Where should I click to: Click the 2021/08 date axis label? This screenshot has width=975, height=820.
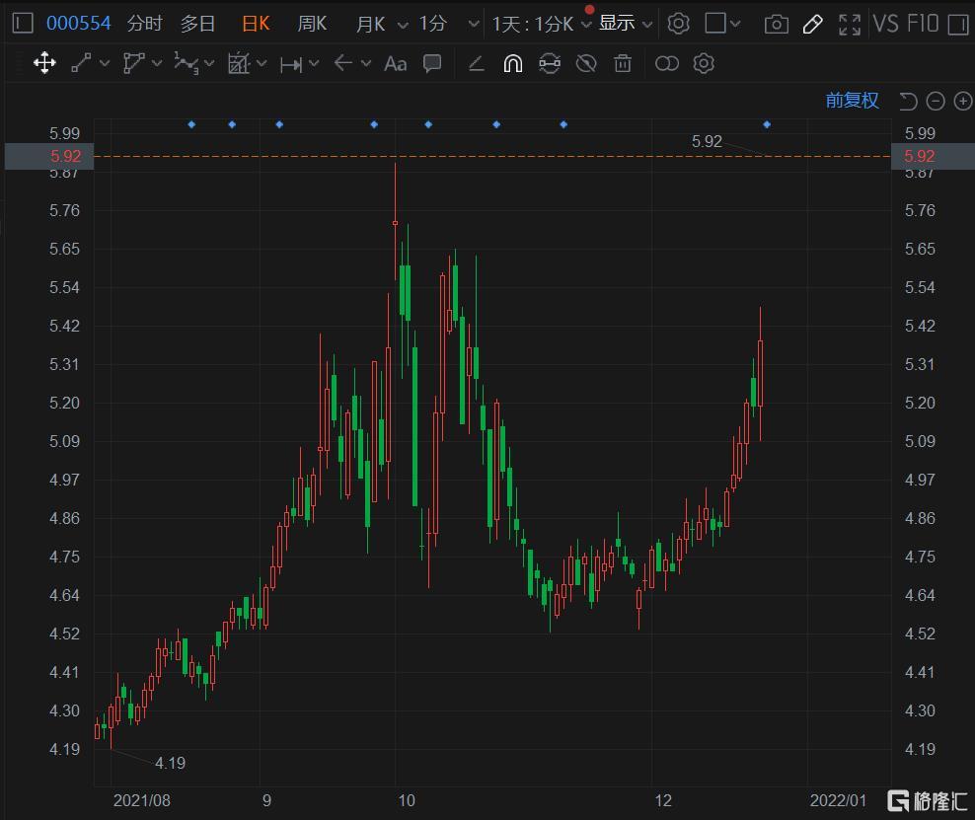pyautogui.click(x=142, y=800)
